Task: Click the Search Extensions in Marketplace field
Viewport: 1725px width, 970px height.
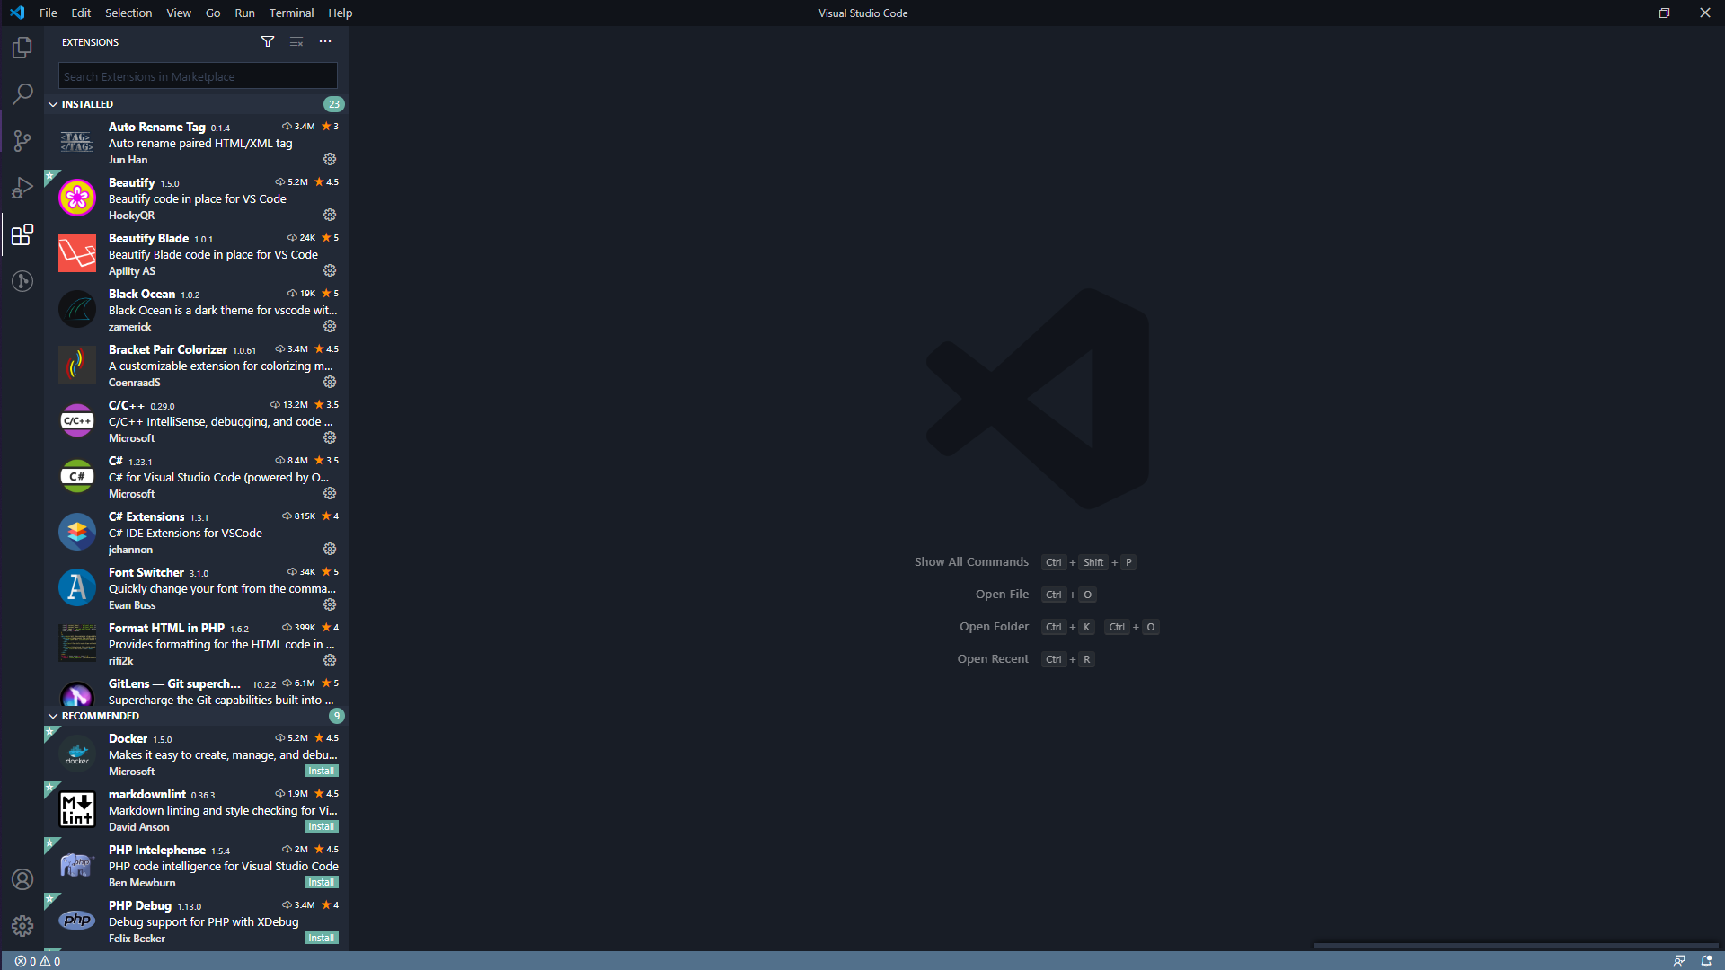Action: (198, 76)
